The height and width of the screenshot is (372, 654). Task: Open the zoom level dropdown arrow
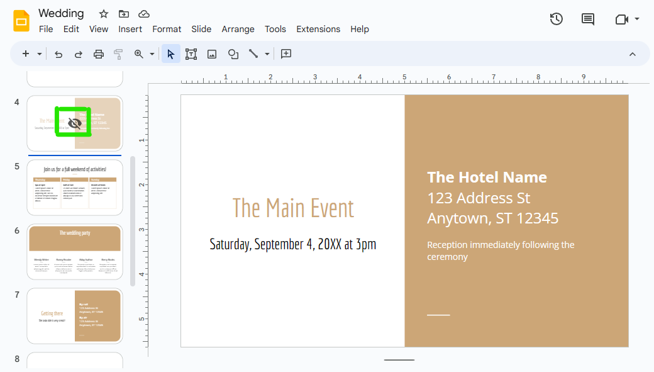pos(152,54)
